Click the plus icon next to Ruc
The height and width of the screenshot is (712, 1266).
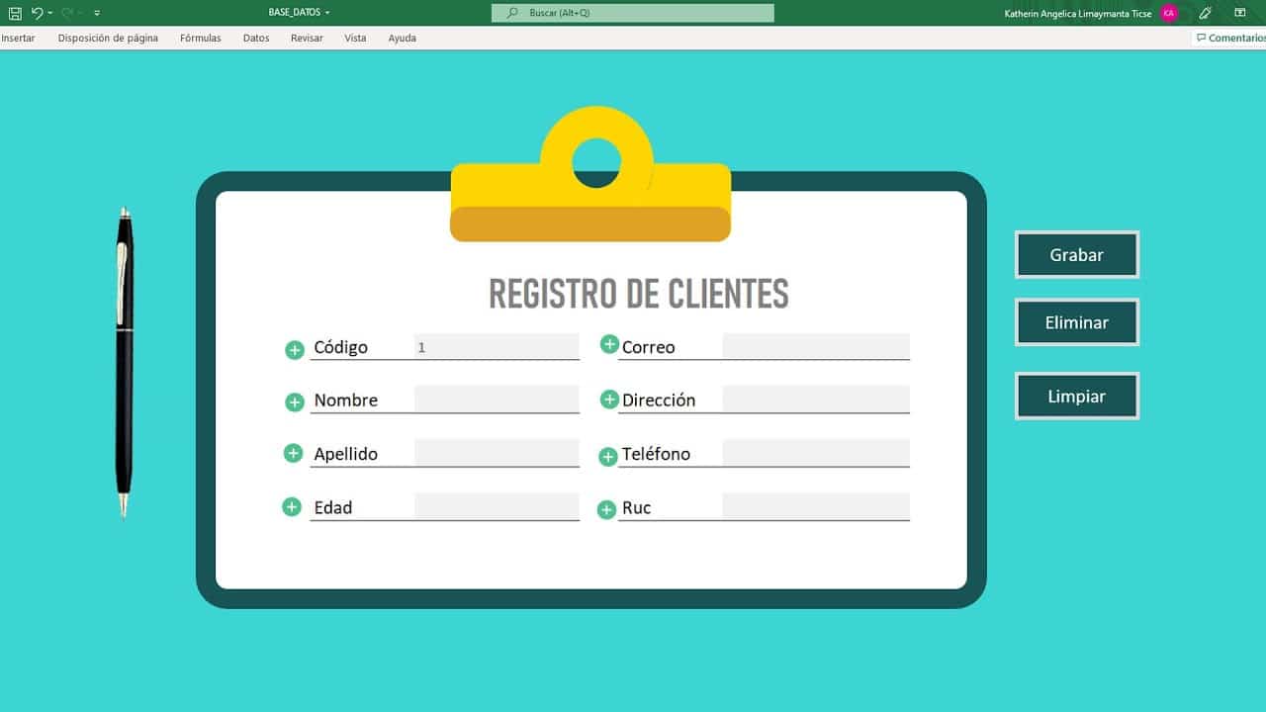pos(606,510)
